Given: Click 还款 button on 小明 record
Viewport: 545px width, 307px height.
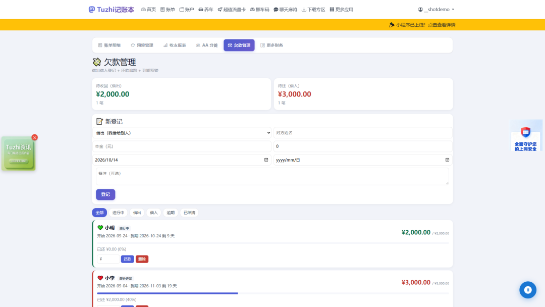Looking at the screenshot, I should point(127,259).
